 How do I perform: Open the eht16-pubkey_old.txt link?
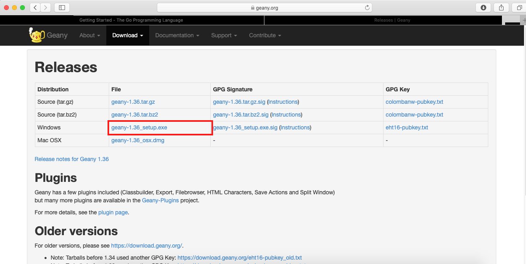[240, 258]
